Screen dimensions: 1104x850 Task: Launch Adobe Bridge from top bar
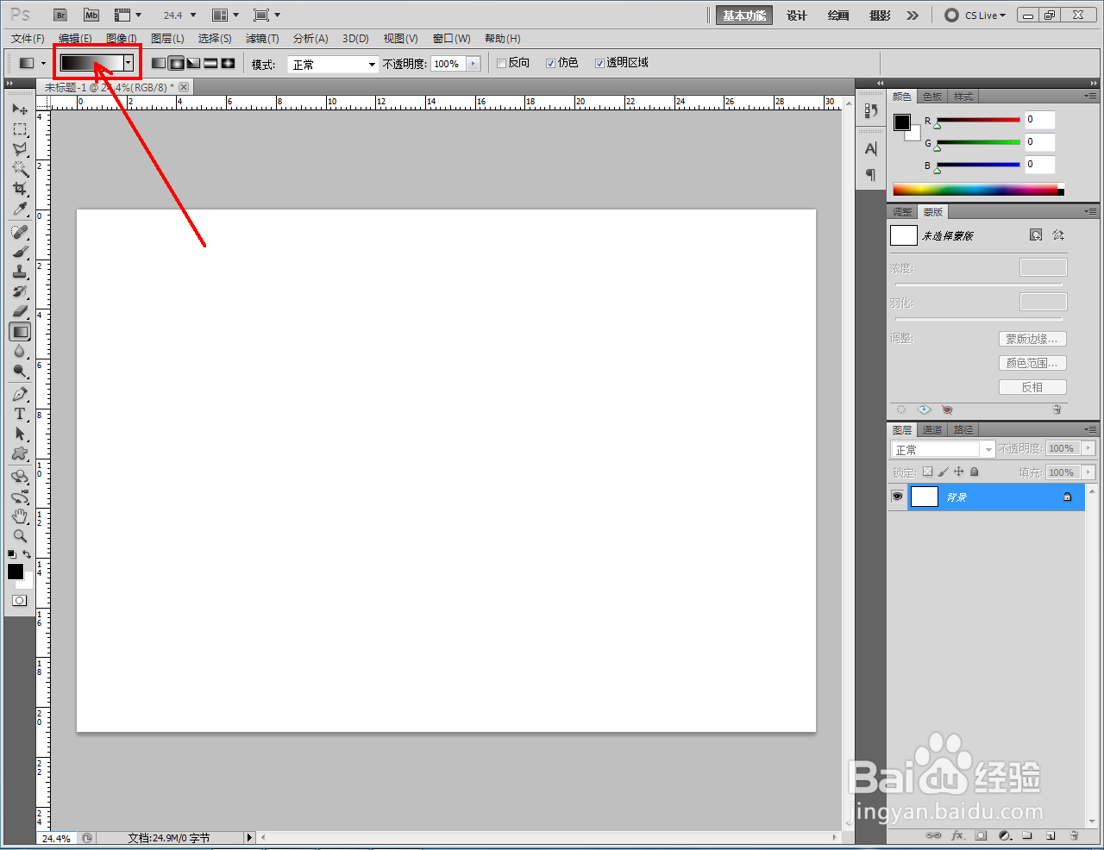point(60,16)
